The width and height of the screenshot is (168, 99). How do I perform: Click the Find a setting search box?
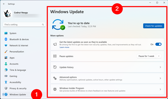pyautogui.click(x=24, y=25)
